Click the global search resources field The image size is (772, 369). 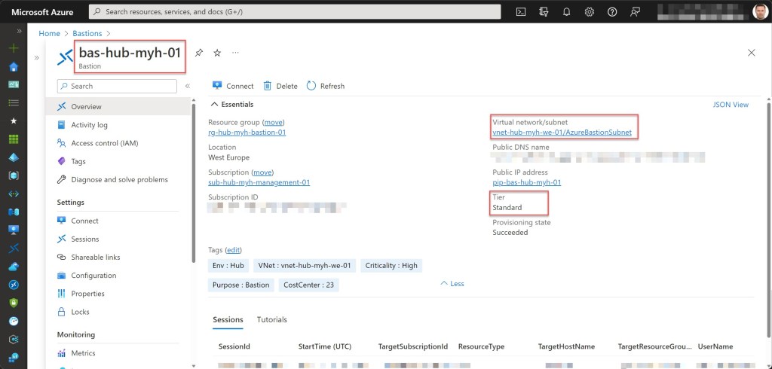(x=295, y=12)
